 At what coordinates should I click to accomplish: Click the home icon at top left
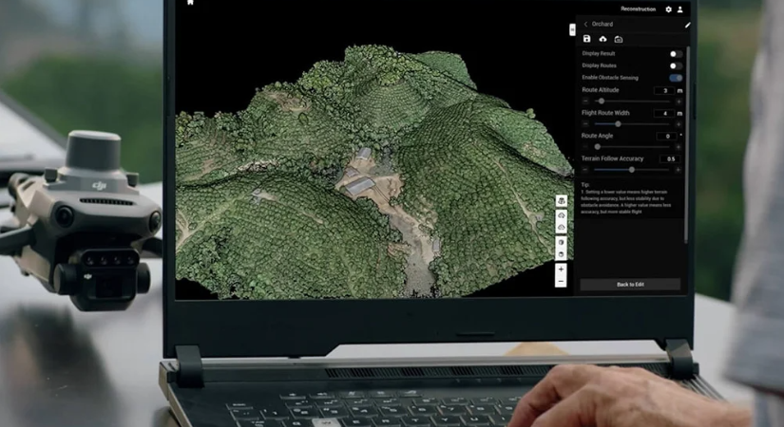(x=190, y=2)
